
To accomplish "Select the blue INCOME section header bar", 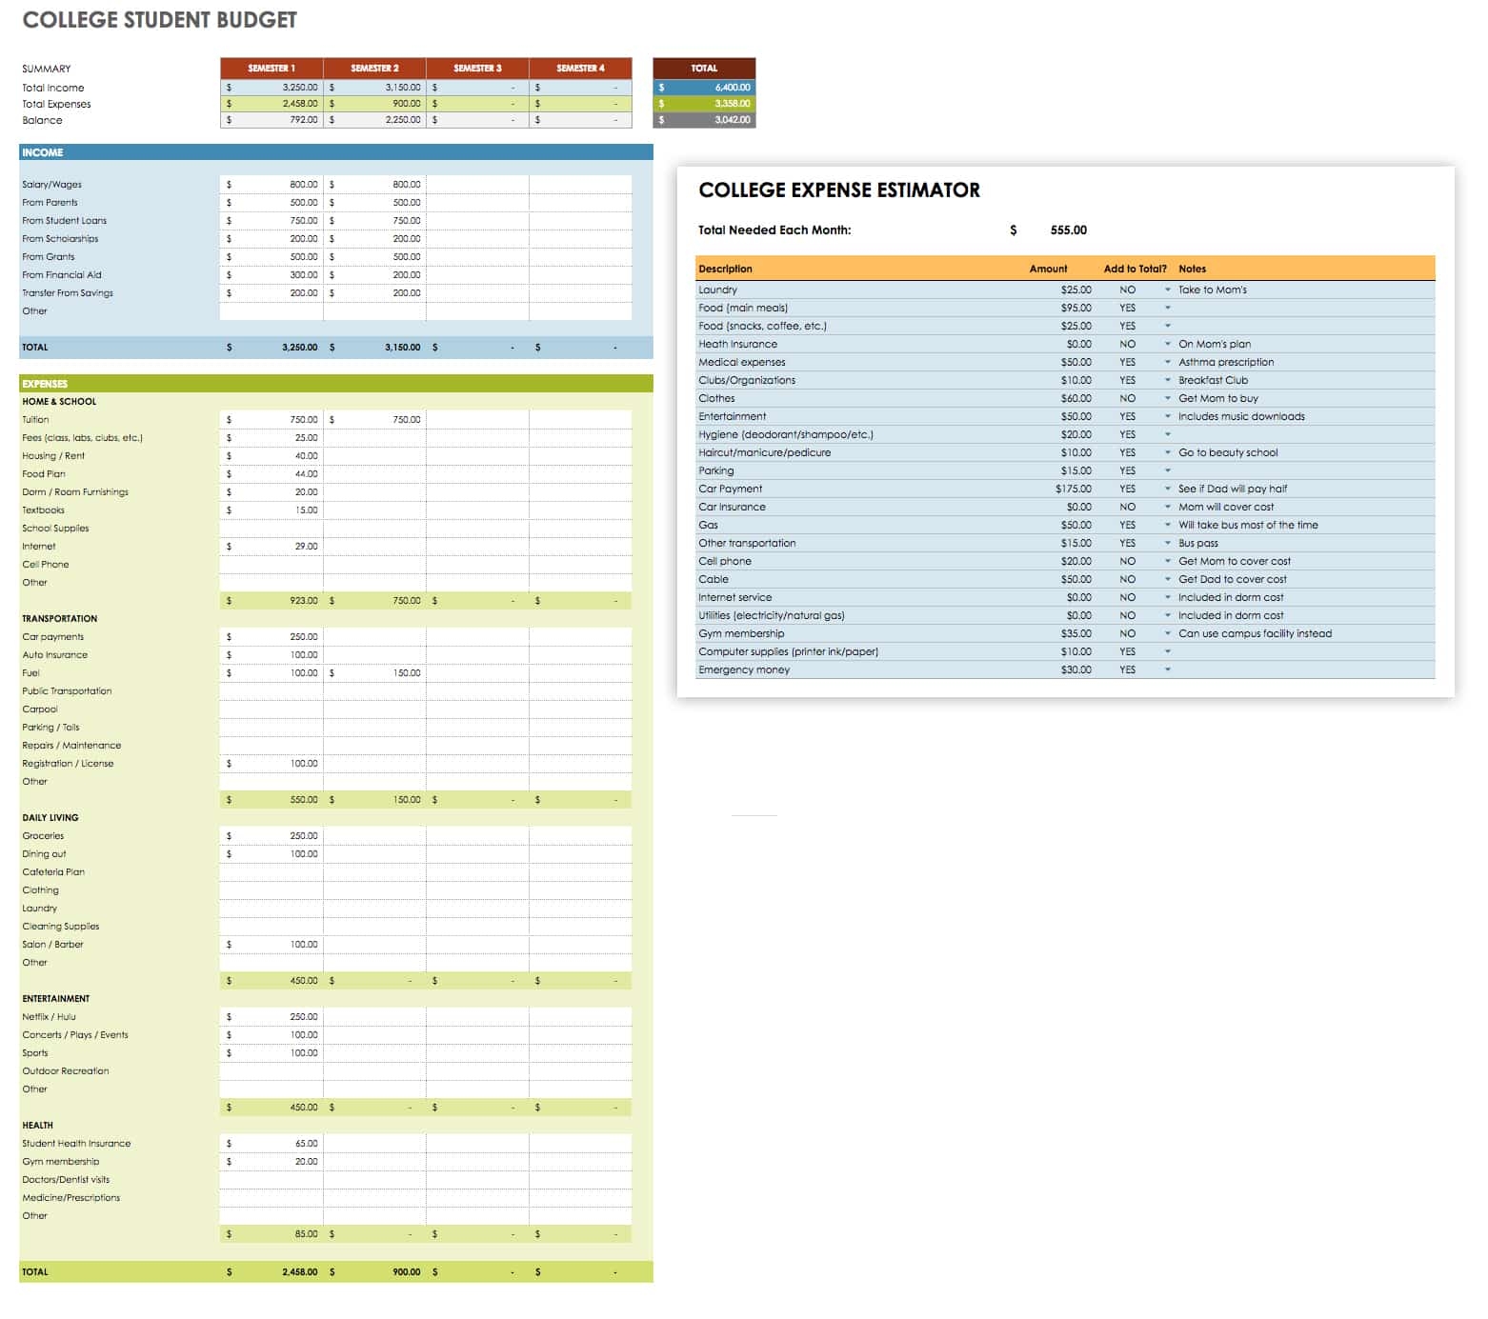I will click(335, 152).
